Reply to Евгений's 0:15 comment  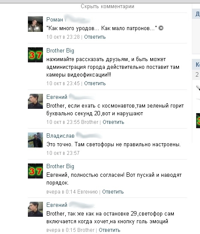(x=109, y=230)
